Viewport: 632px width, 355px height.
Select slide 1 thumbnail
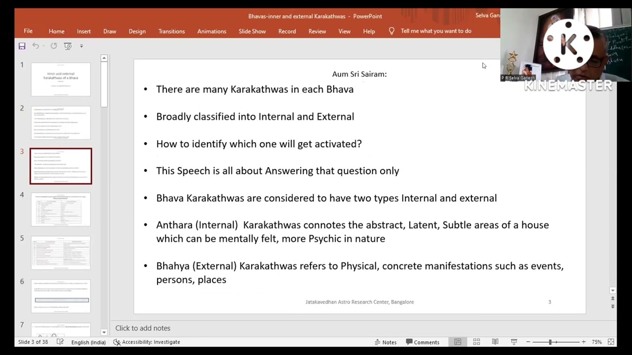(x=61, y=79)
